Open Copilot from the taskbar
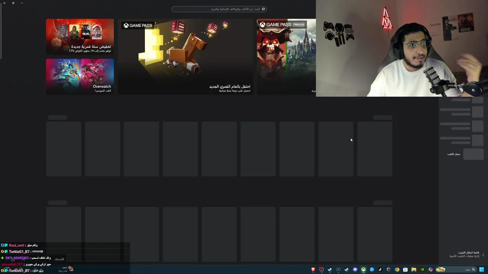 [430, 269]
